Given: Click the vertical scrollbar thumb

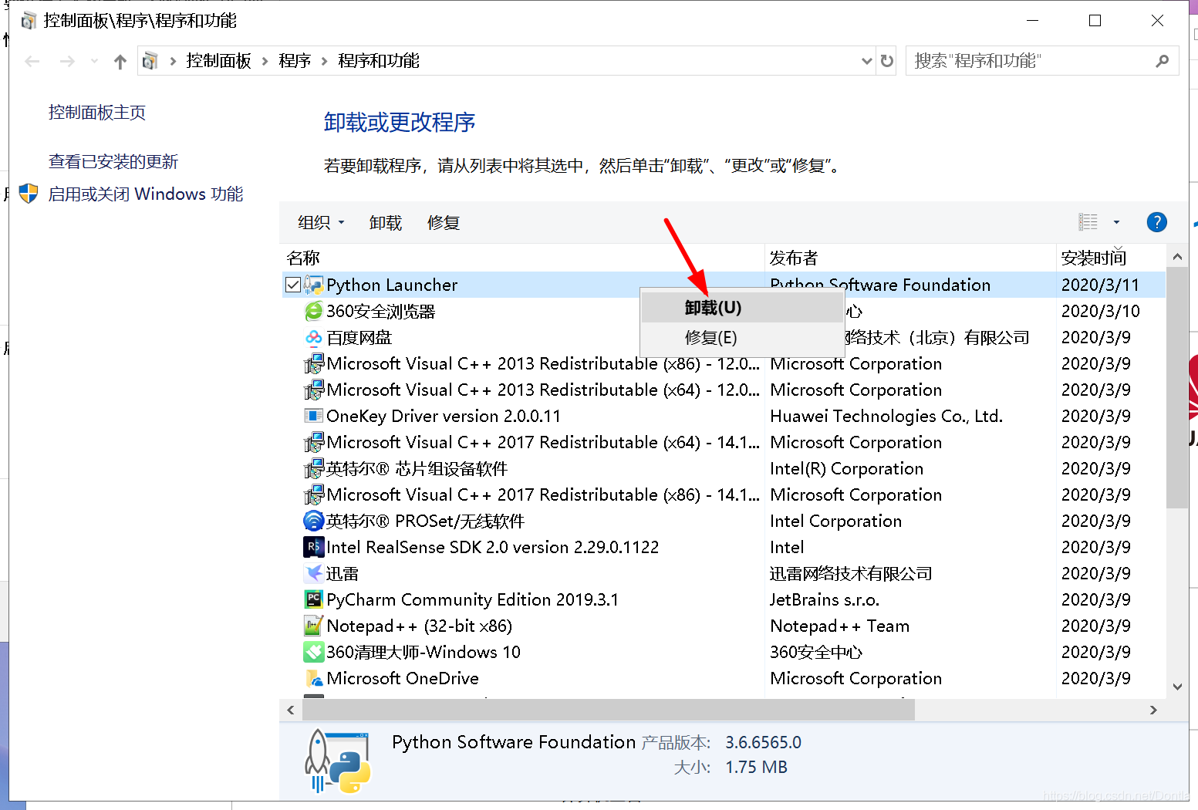Looking at the screenshot, I should 1177,387.
